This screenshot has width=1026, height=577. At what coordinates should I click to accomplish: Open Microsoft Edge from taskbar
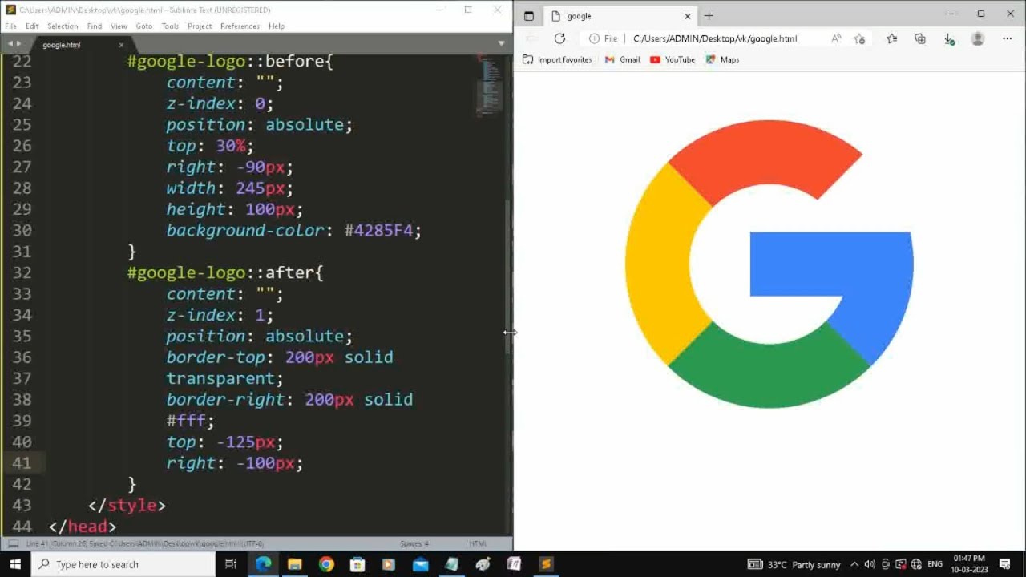click(x=264, y=564)
